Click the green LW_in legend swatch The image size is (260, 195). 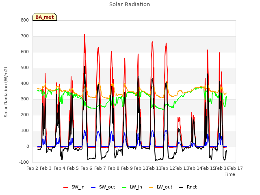(x=124, y=188)
